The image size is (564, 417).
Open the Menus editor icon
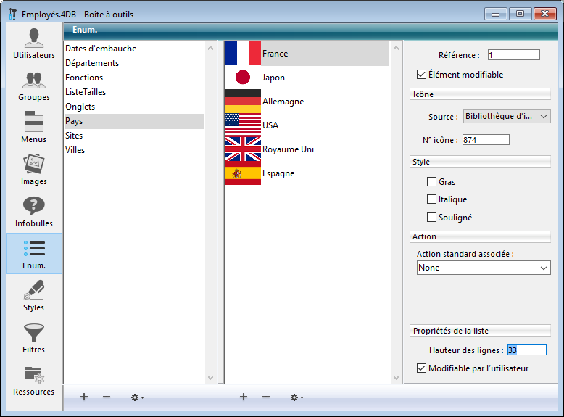click(33, 127)
